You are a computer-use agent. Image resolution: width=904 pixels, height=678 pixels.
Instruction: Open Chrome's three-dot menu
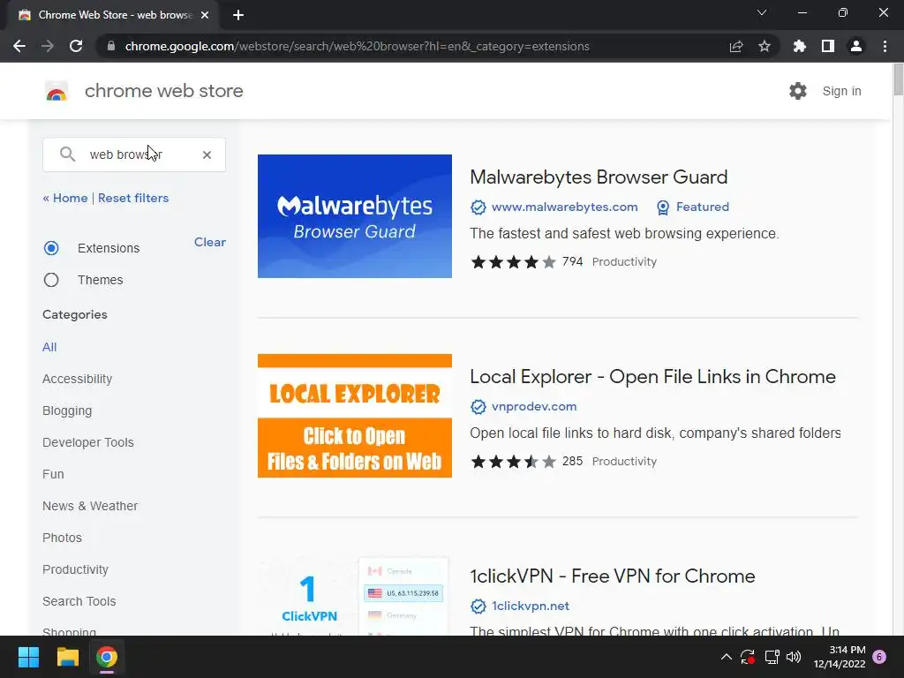(x=885, y=46)
